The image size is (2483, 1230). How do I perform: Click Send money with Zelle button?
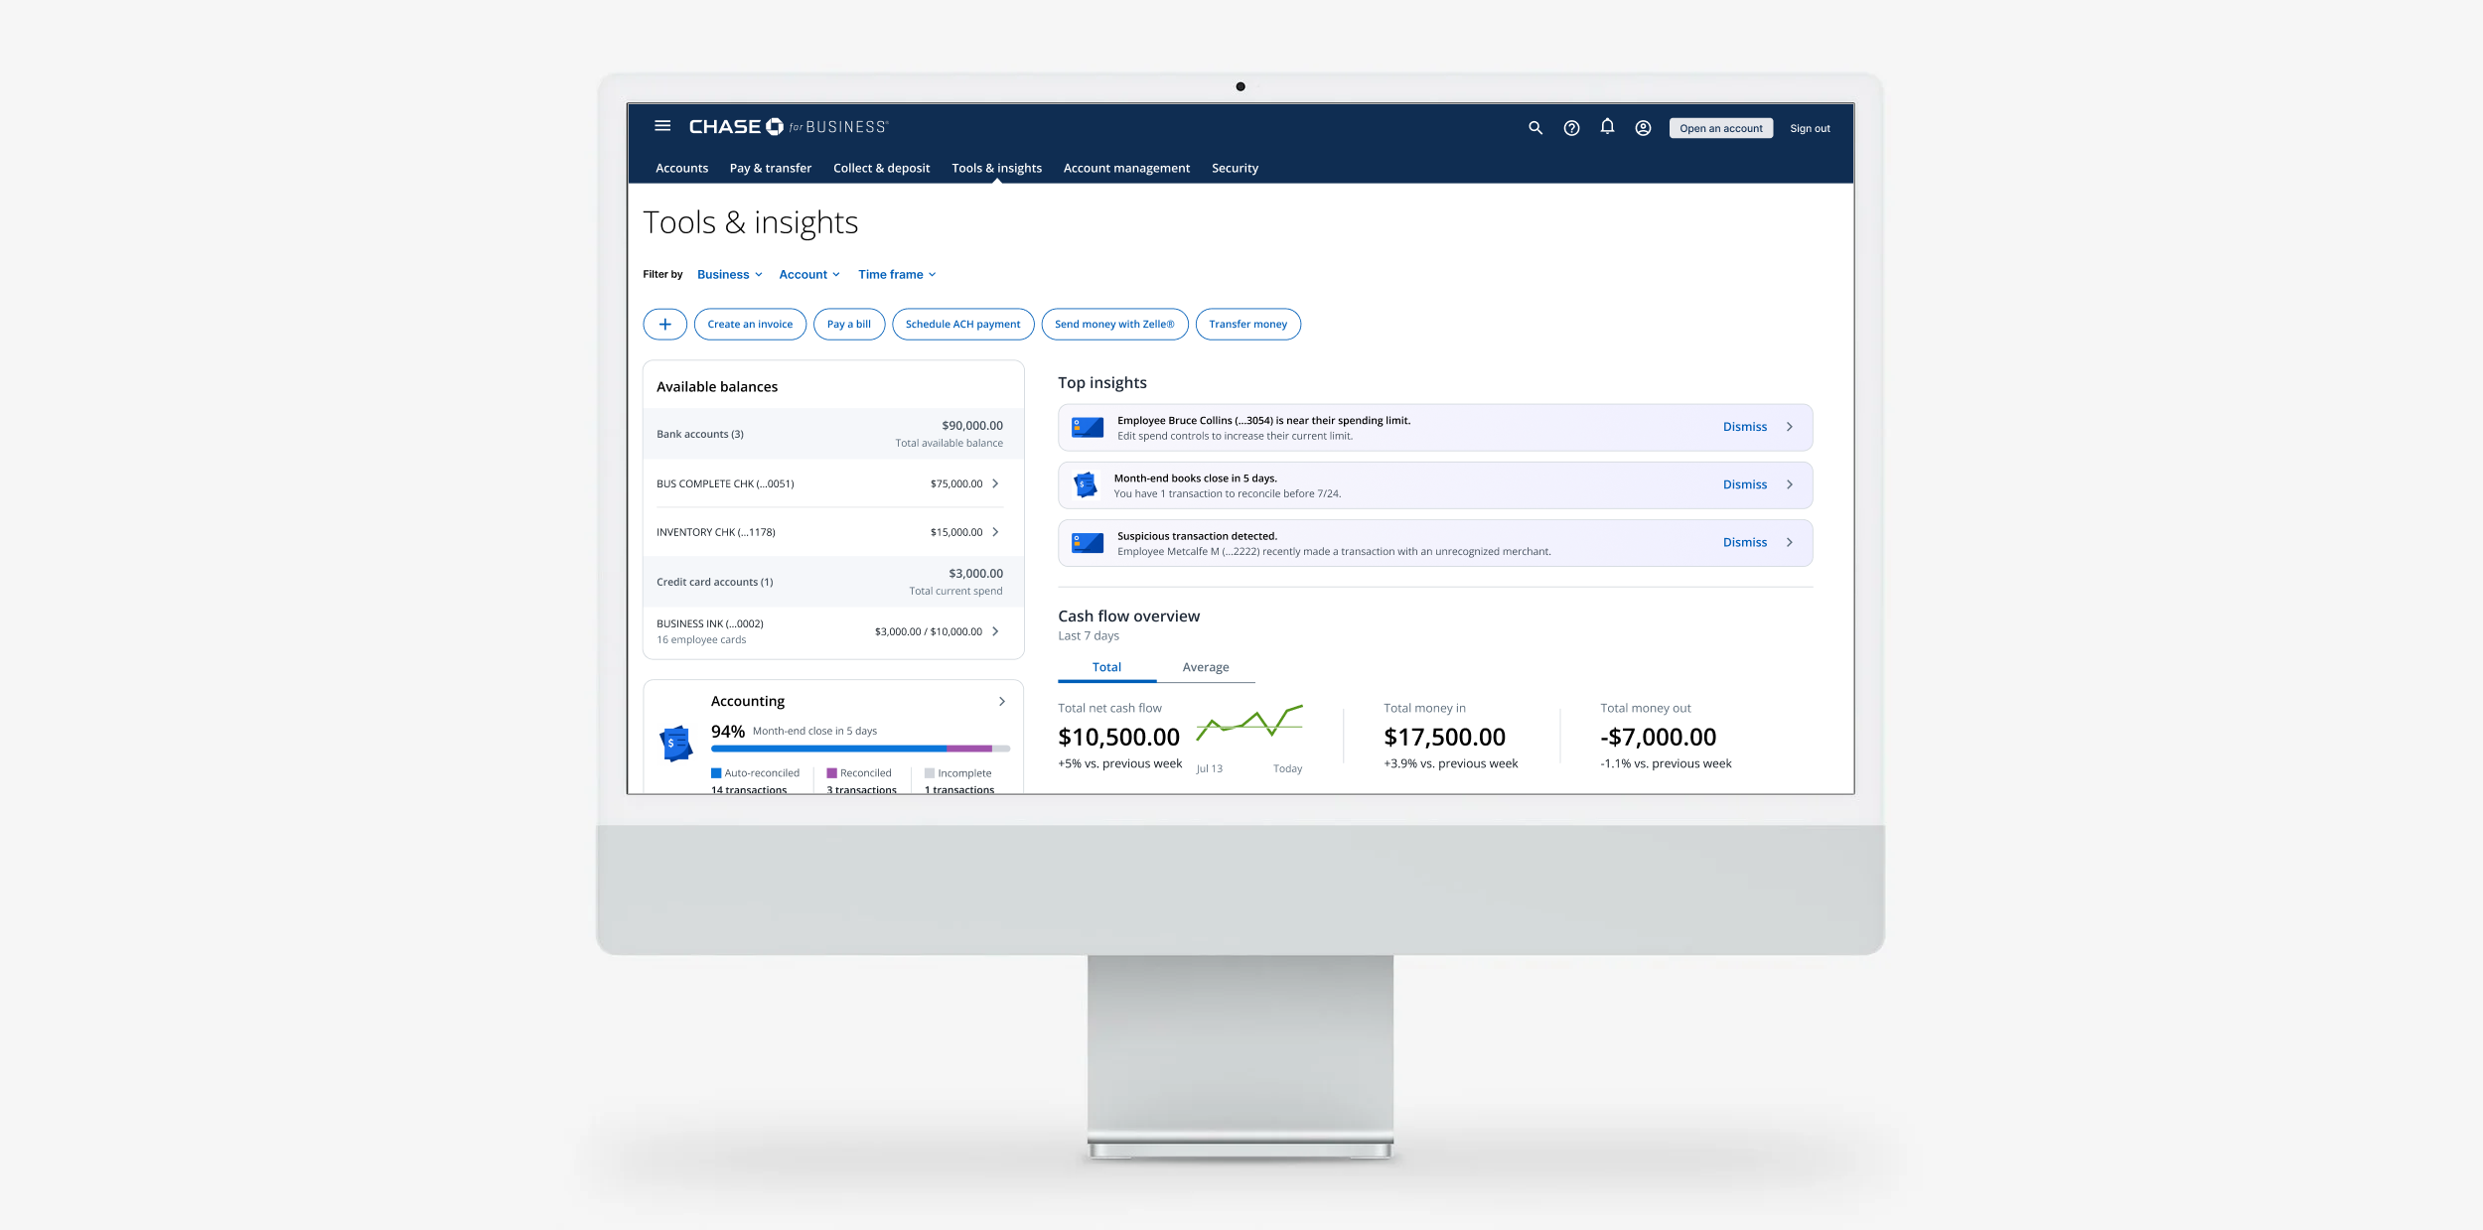click(1114, 325)
